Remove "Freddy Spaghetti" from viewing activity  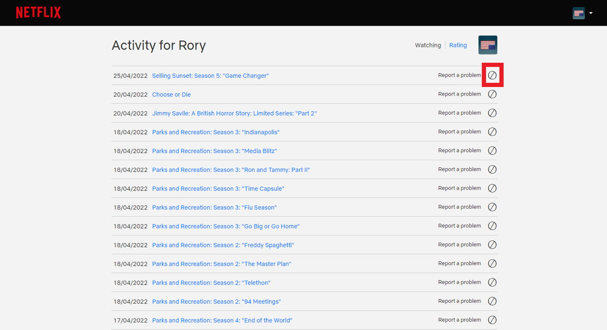click(492, 245)
